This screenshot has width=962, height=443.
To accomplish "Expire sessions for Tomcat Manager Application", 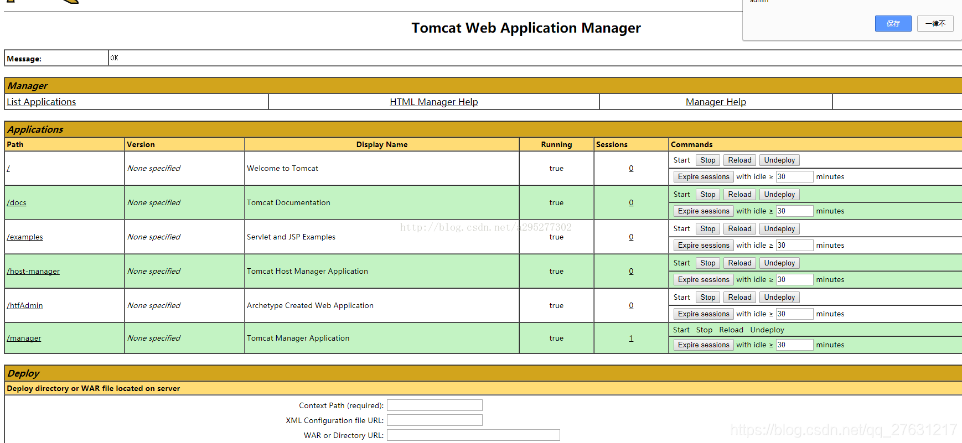I will pos(704,345).
